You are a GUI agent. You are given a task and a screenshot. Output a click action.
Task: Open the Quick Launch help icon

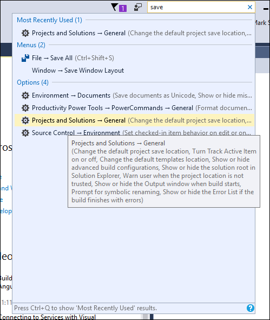250,308
